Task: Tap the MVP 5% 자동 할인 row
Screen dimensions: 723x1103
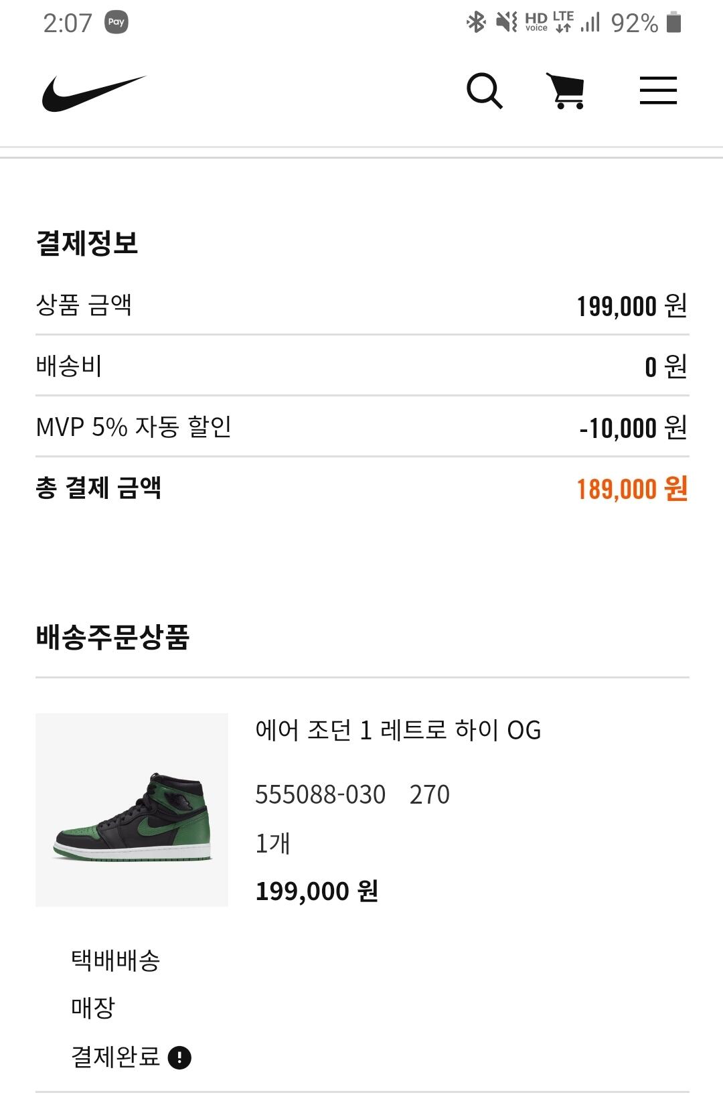Action: (362, 427)
